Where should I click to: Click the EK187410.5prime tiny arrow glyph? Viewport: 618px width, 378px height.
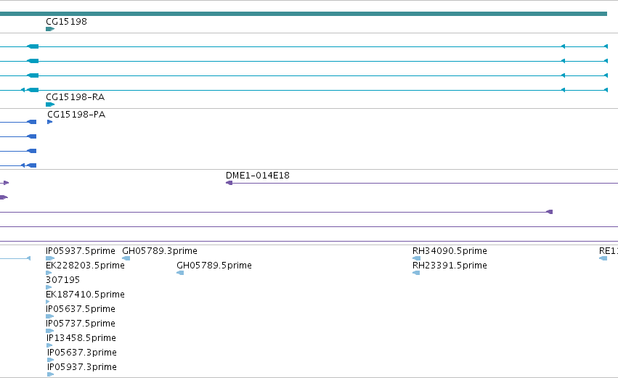tap(48, 302)
